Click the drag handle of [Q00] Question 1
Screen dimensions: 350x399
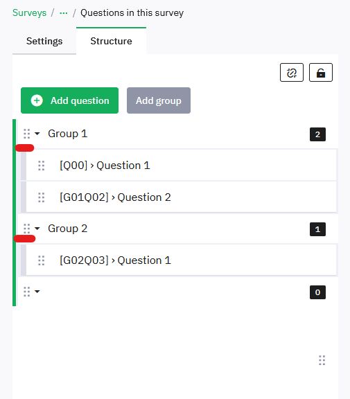[41, 166]
